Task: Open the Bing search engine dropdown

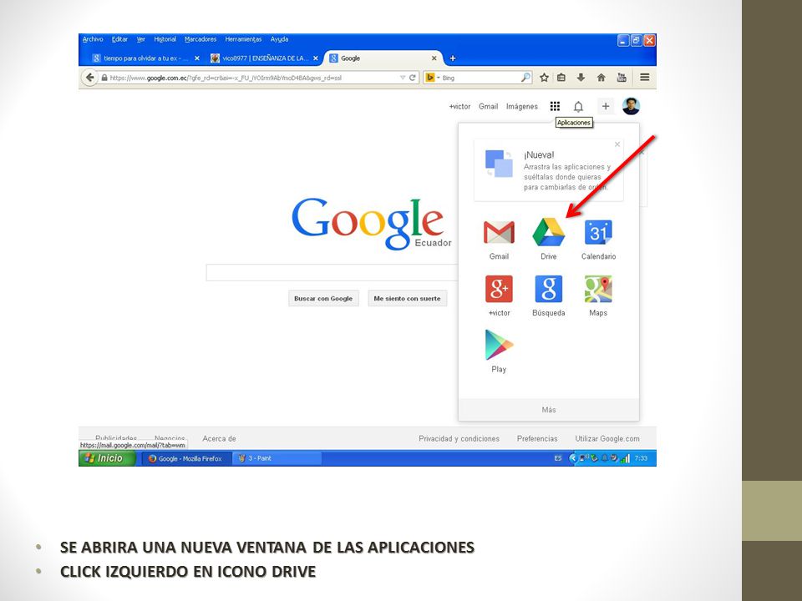Action: 433,78
